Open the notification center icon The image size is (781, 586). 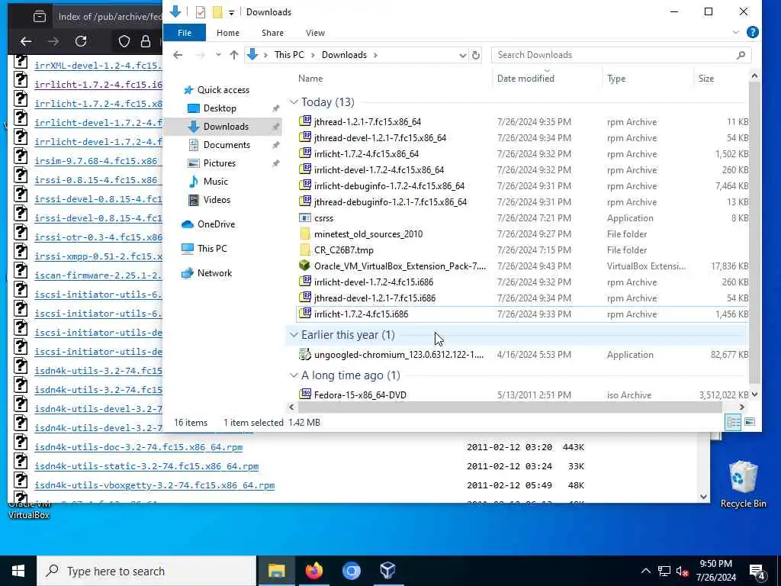click(757, 571)
